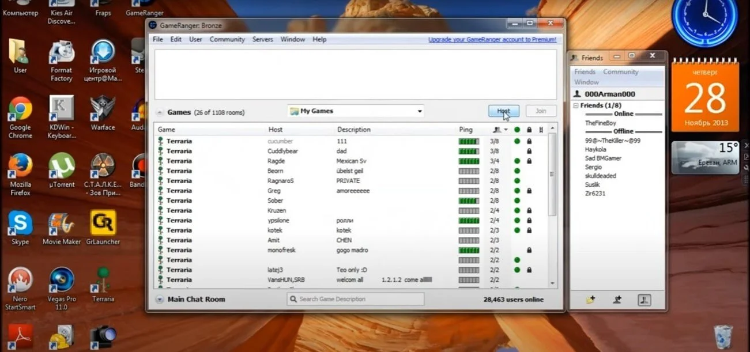This screenshot has height=352, width=750.
Task: Select offline friend skulldeaded
Action: tap(600, 176)
